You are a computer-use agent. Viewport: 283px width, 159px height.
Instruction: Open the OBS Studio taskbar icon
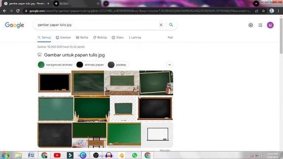coord(96,155)
